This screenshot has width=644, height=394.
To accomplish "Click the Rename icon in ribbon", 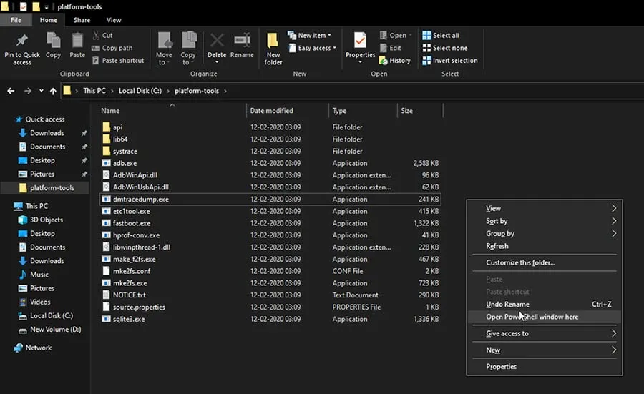I will coord(242,41).
